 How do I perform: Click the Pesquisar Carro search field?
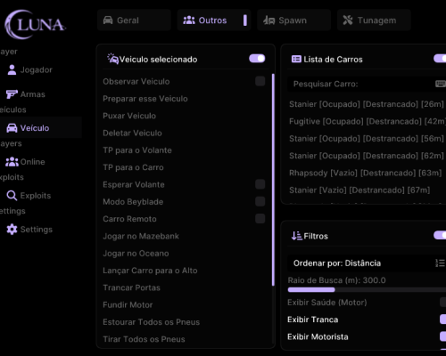point(367,84)
